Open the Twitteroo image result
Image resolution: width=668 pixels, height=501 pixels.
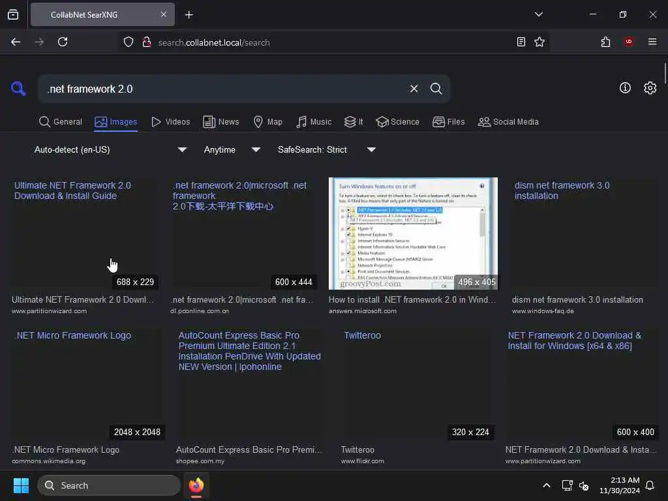coord(417,384)
